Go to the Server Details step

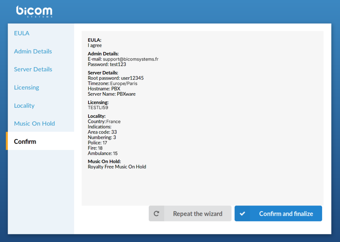[x=33, y=69]
